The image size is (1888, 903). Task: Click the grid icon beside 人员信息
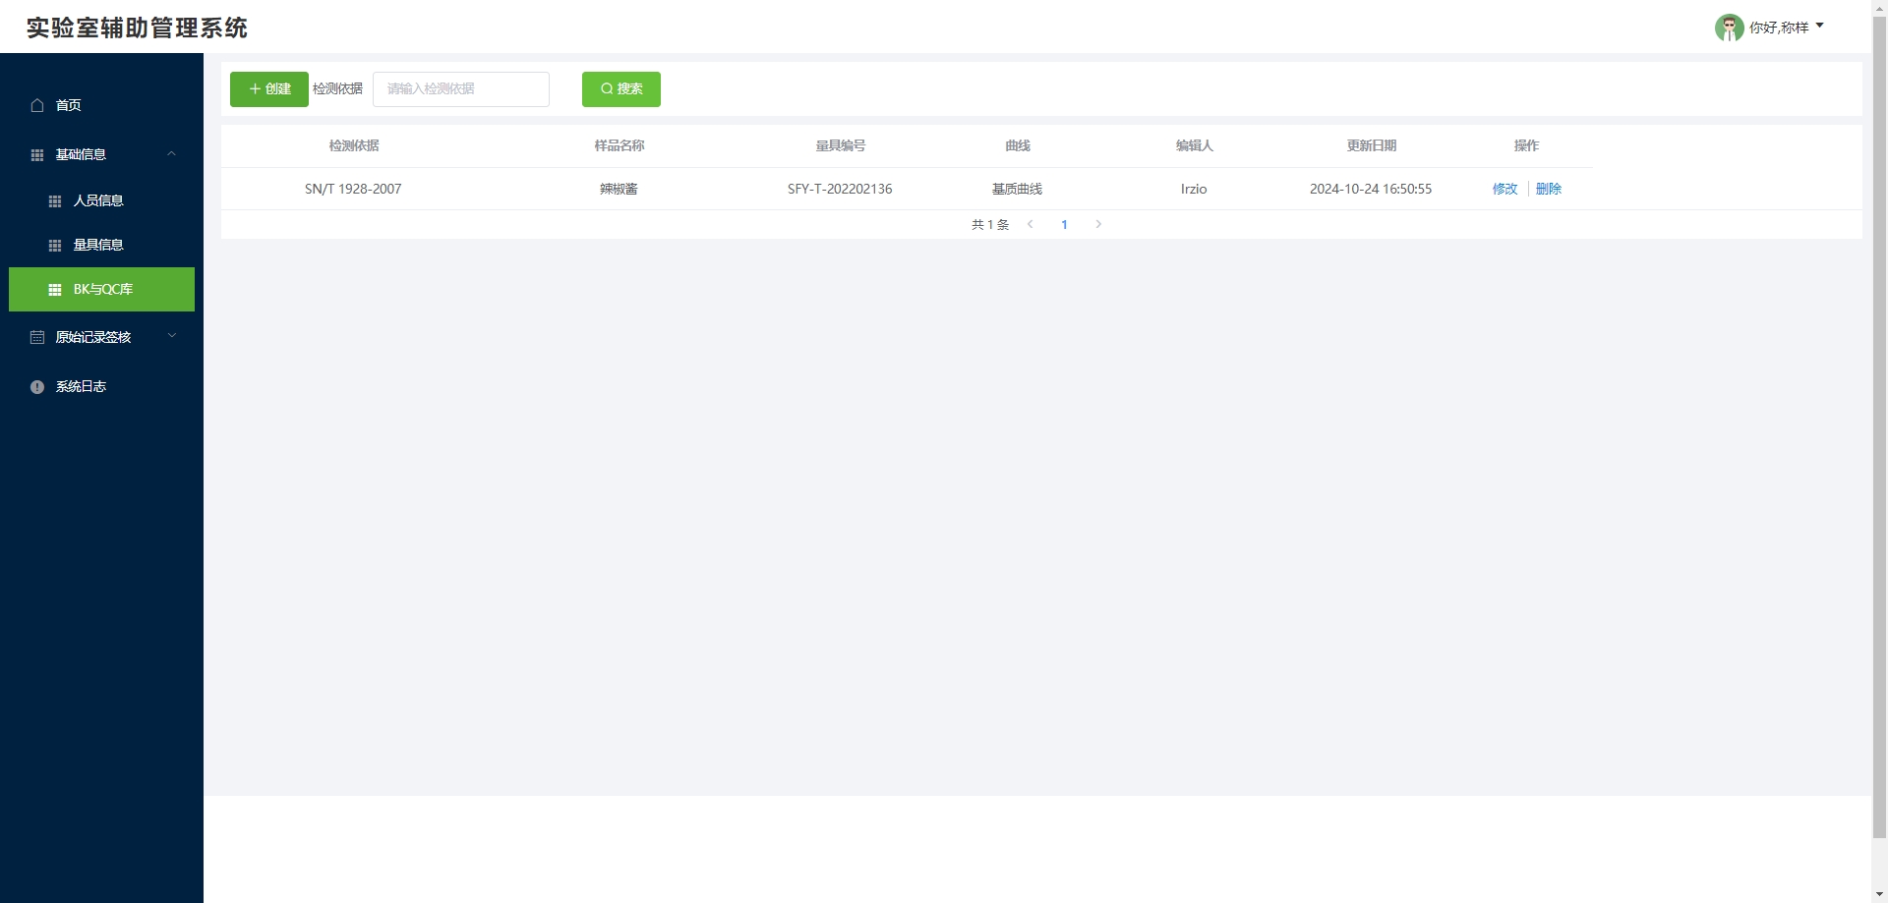(x=55, y=201)
